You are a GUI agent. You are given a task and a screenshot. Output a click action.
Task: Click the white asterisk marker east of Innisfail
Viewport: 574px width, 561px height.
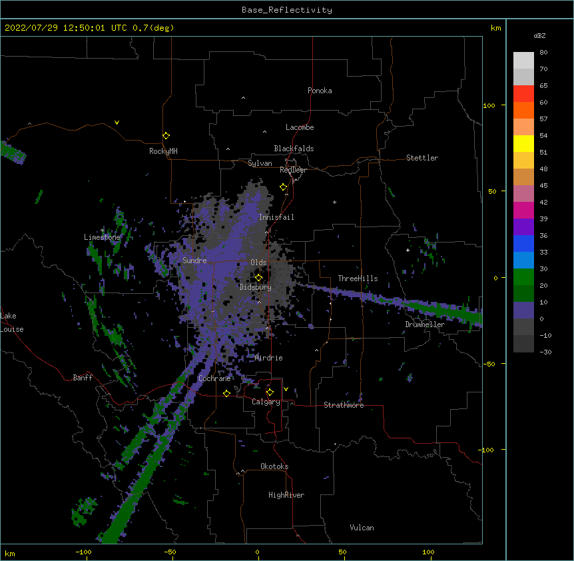point(334,202)
